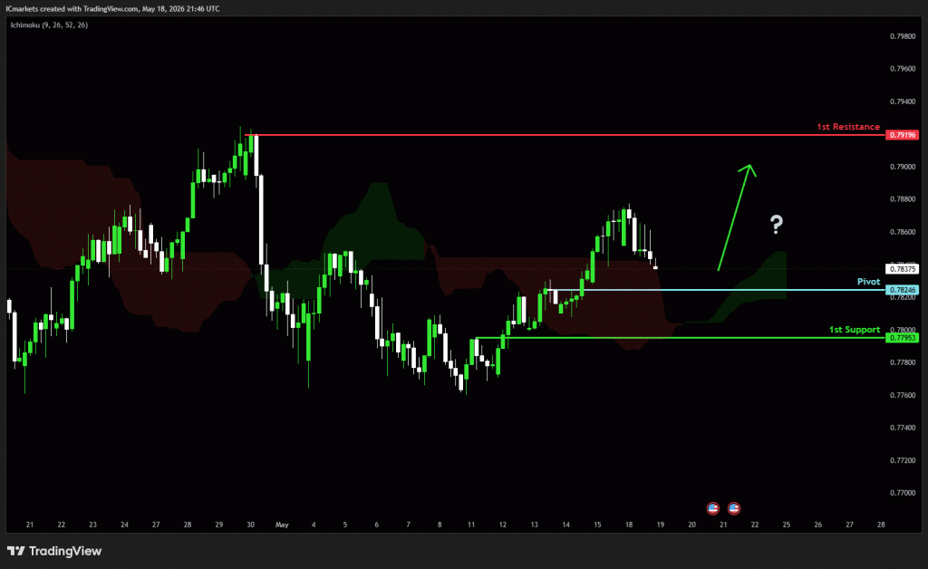Click the 1st Support text label

pyautogui.click(x=854, y=330)
